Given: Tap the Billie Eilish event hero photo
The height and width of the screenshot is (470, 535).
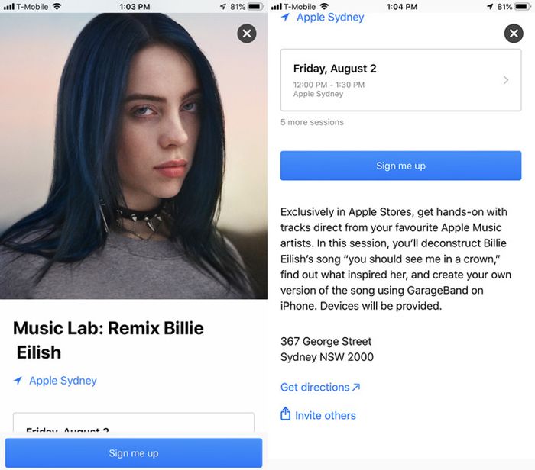Looking at the screenshot, I should [134, 156].
